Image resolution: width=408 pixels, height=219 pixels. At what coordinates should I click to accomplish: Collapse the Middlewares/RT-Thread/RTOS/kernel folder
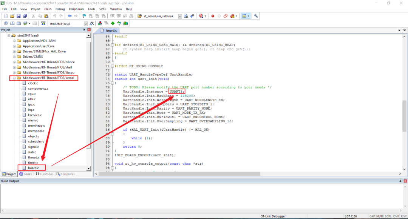point(14,78)
